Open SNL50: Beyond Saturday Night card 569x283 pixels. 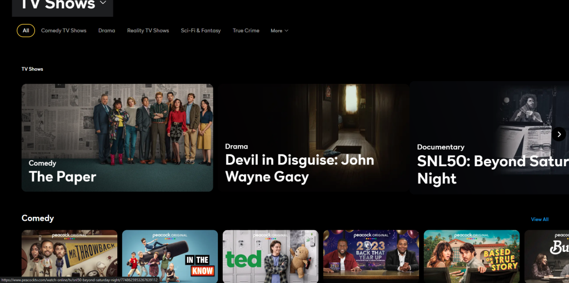[483, 137]
